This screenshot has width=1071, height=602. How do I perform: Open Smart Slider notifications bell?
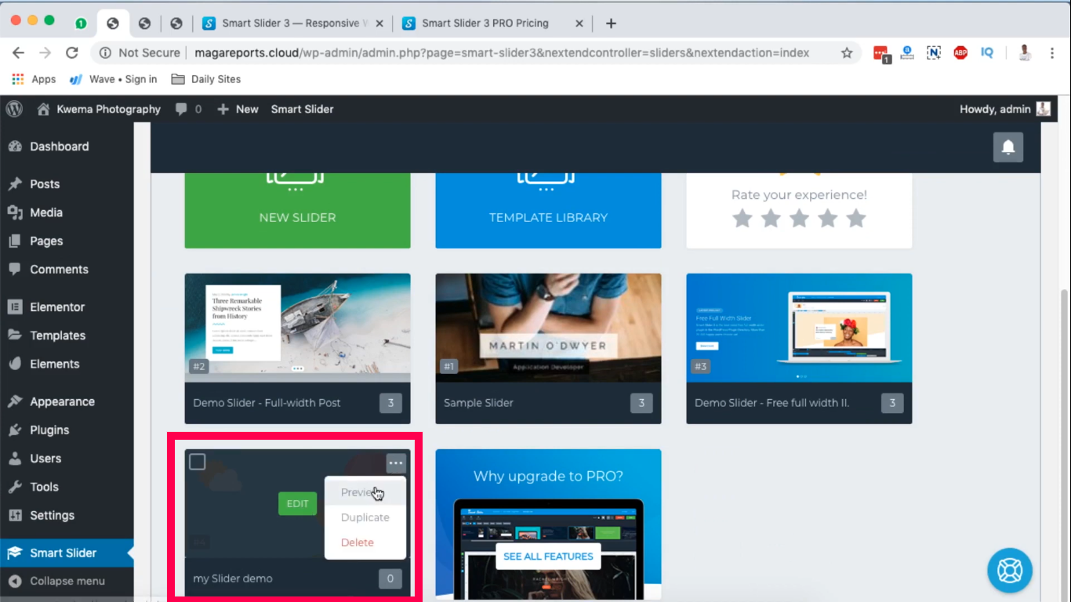[x=1008, y=147]
